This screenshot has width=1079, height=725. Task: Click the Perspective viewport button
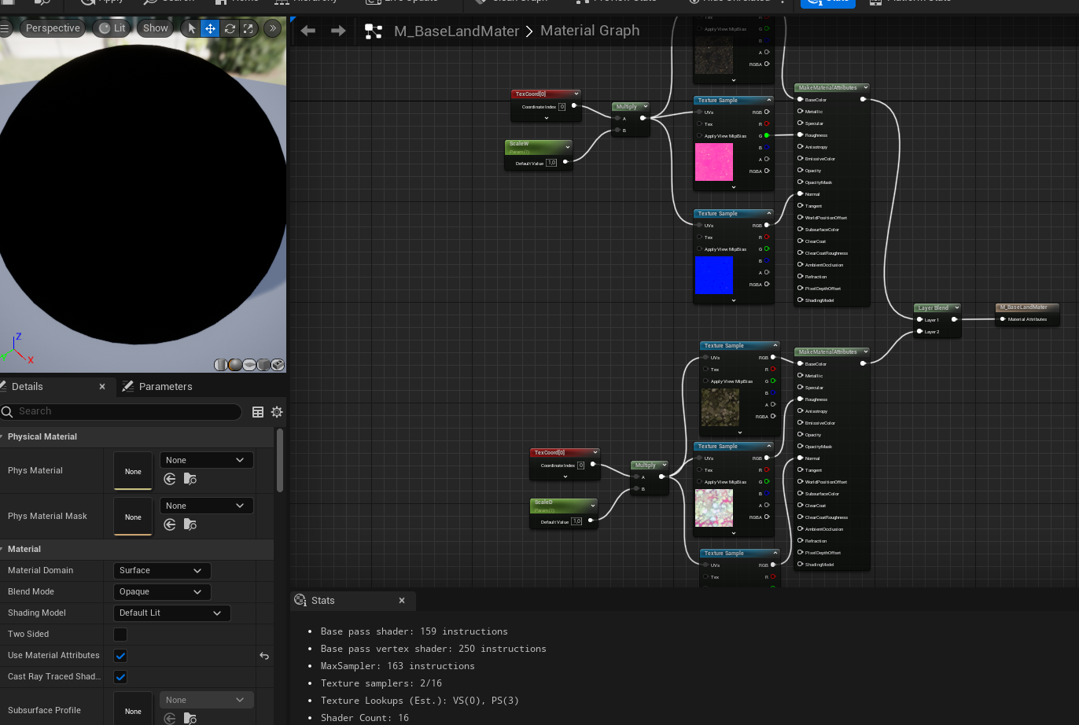(x=53, y=28)
